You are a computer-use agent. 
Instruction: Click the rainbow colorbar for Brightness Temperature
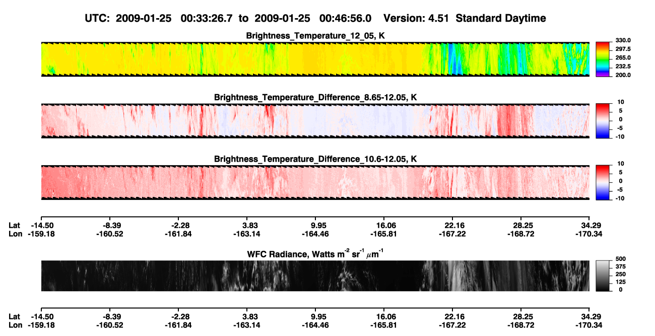603,59
